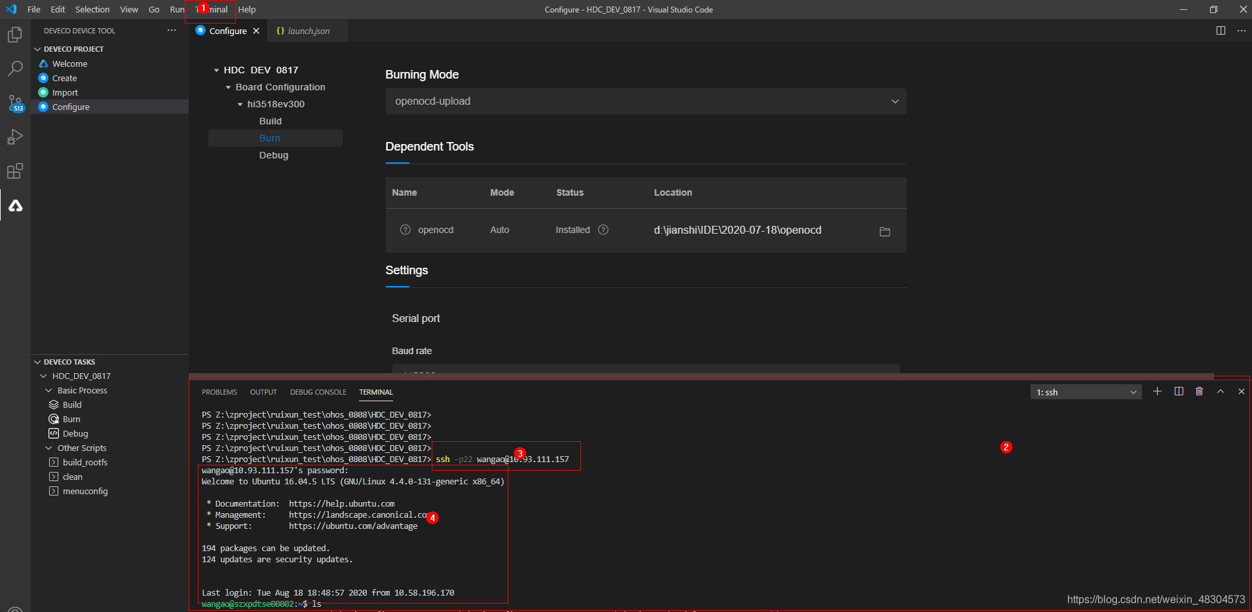
Task: Switch to the Output panel tab
Action: click(x=263, y=392)
